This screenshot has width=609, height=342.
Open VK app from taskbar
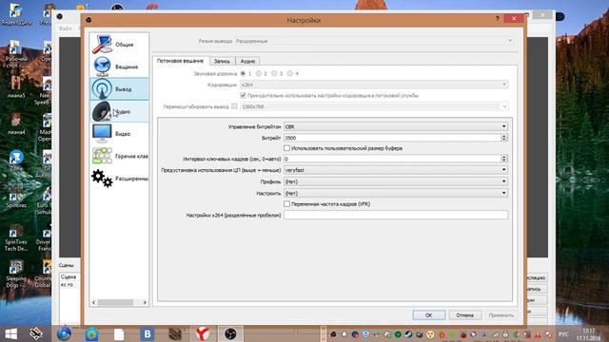click(x=147, y=333)
